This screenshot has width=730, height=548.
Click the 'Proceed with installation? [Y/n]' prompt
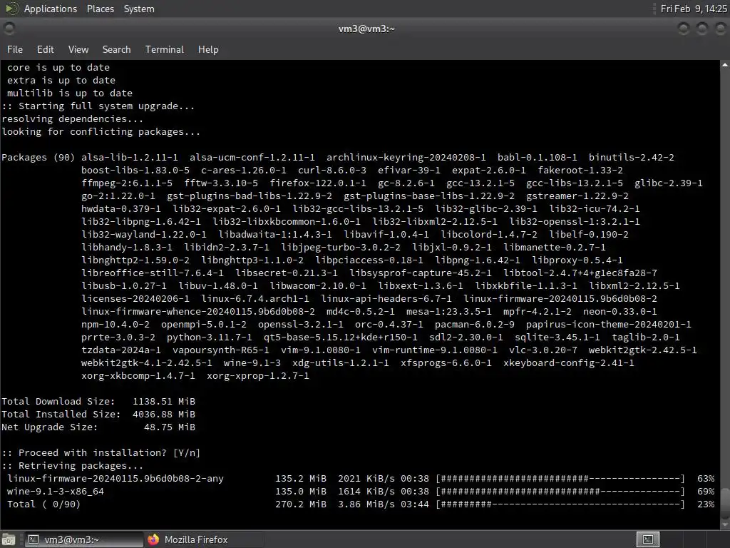tap(101, 453)
